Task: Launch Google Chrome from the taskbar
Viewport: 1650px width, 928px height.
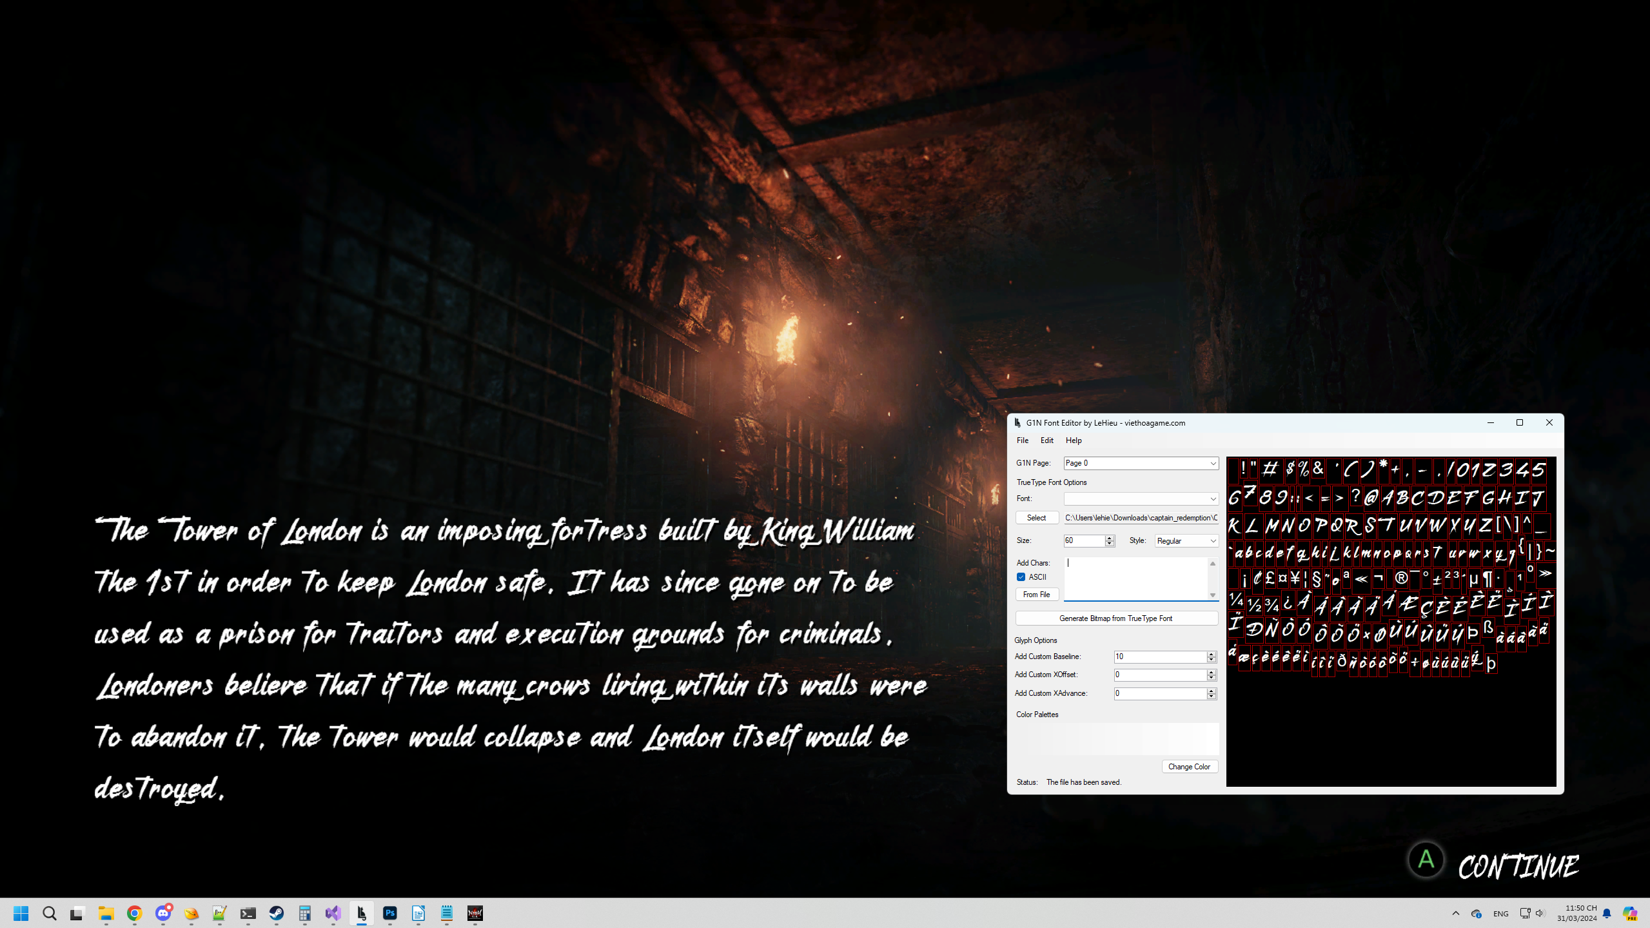Action: point(135,913)
